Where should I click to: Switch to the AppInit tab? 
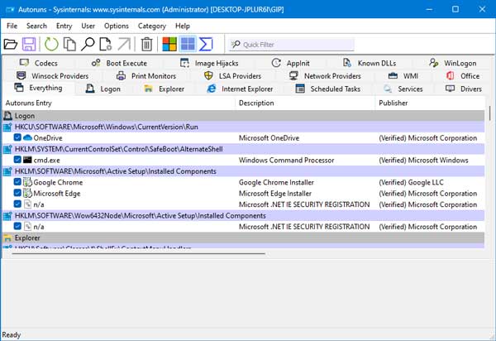point(290,63)
